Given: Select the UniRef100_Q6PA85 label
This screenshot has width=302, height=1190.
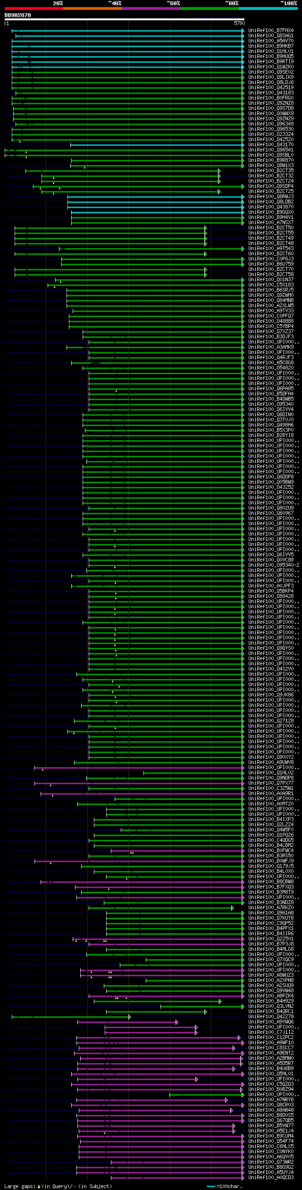Looking at the screenshot, I should (x=271, y=389).
